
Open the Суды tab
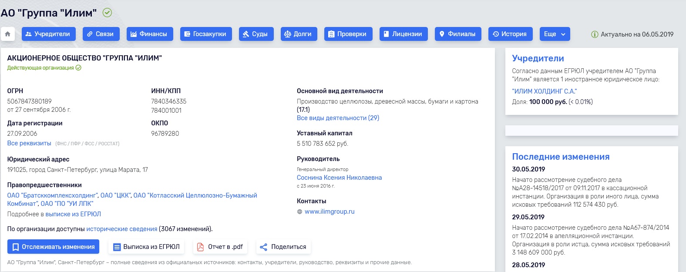(x=256, y=34)
